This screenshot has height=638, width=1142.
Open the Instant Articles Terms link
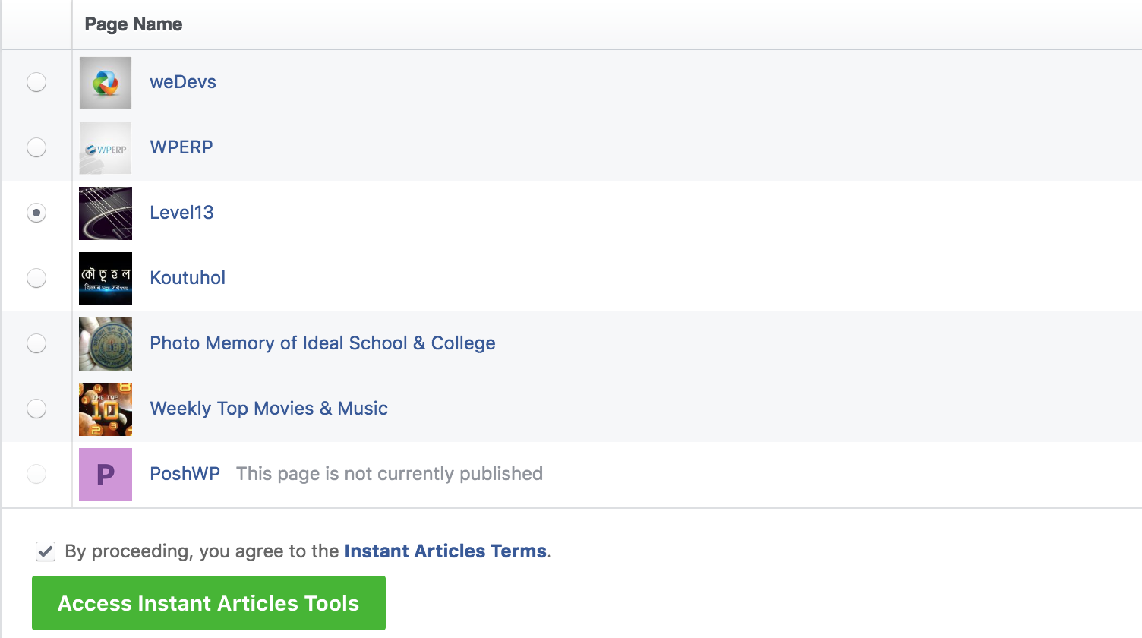tap(446, 551)
